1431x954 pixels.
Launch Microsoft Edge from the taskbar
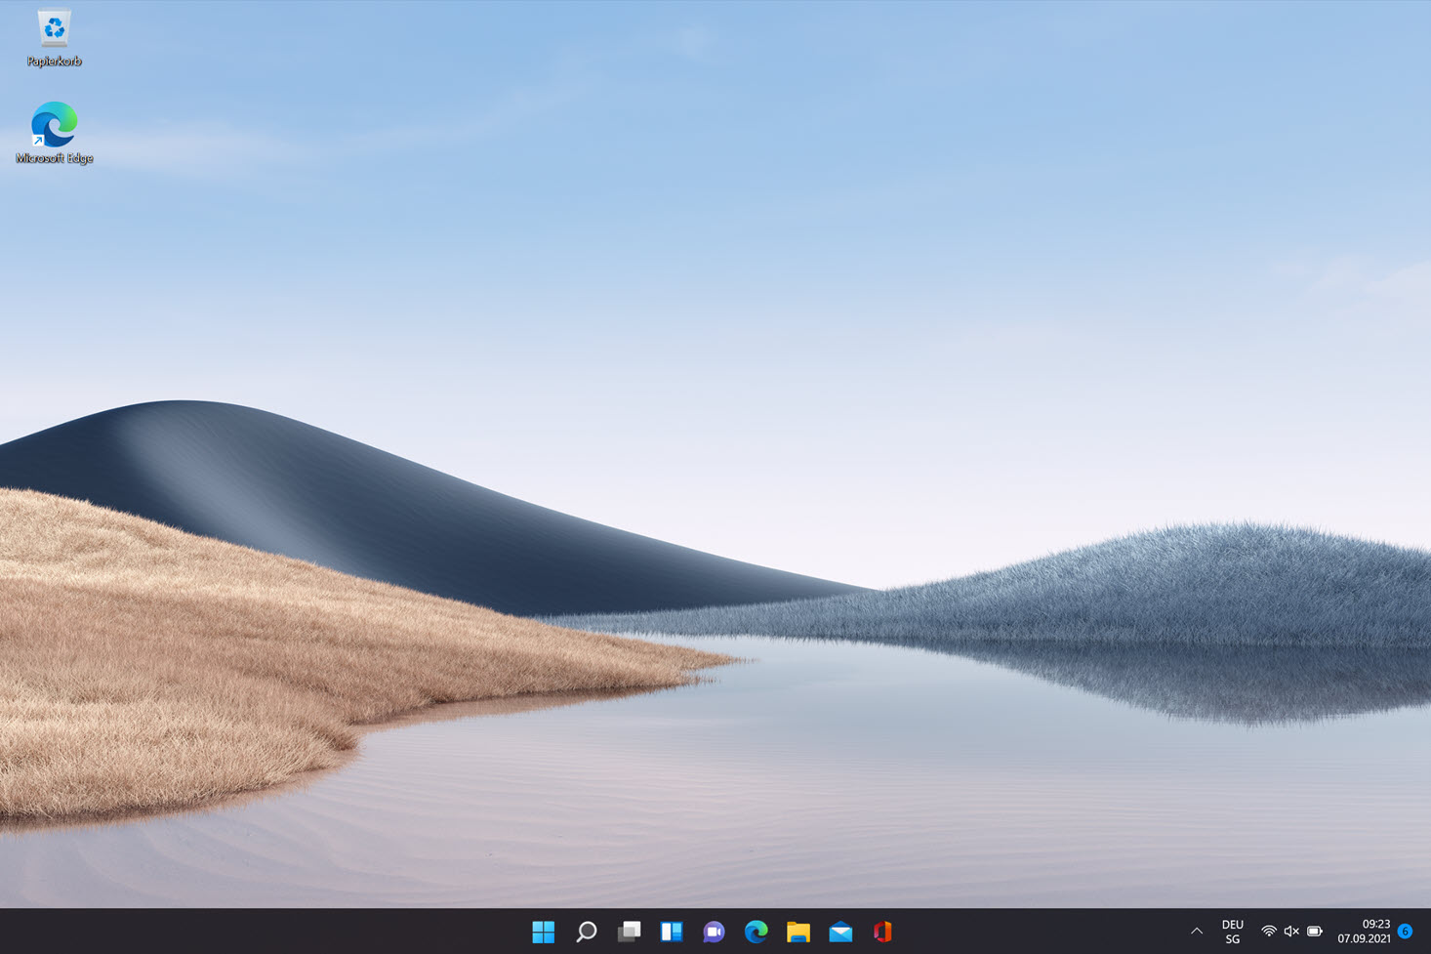click(x=756, y=932)
